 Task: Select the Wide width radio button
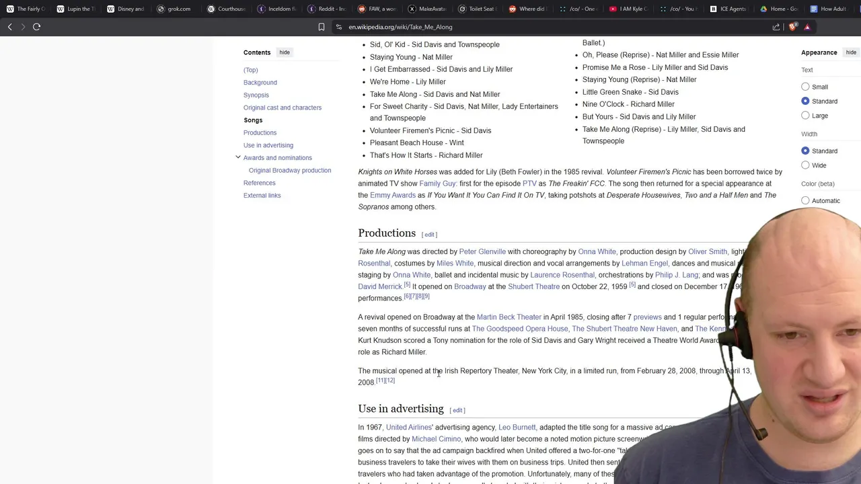pyautogui.click(x=805, y=165)
